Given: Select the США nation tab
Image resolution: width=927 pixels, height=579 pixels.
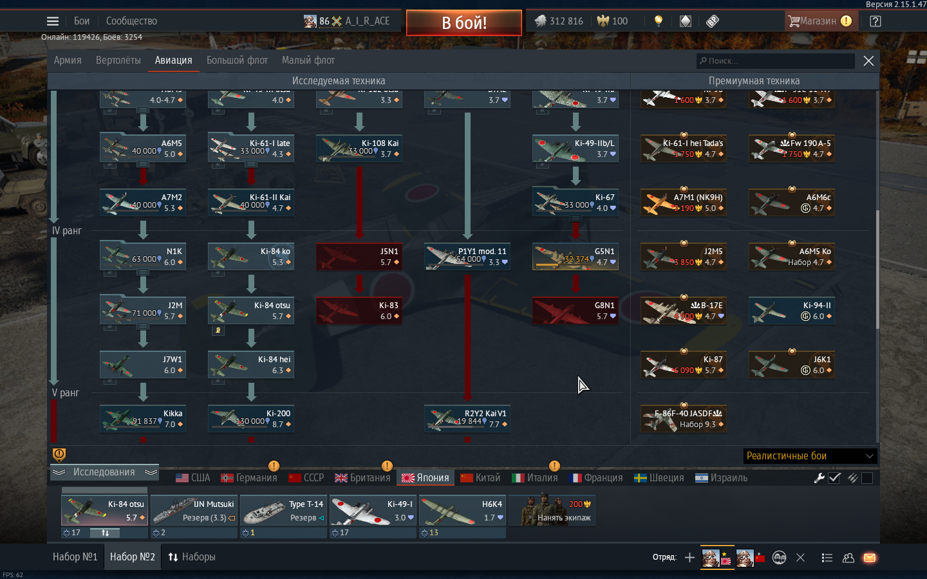Looking at the screenshot, I should coord(193,478).
